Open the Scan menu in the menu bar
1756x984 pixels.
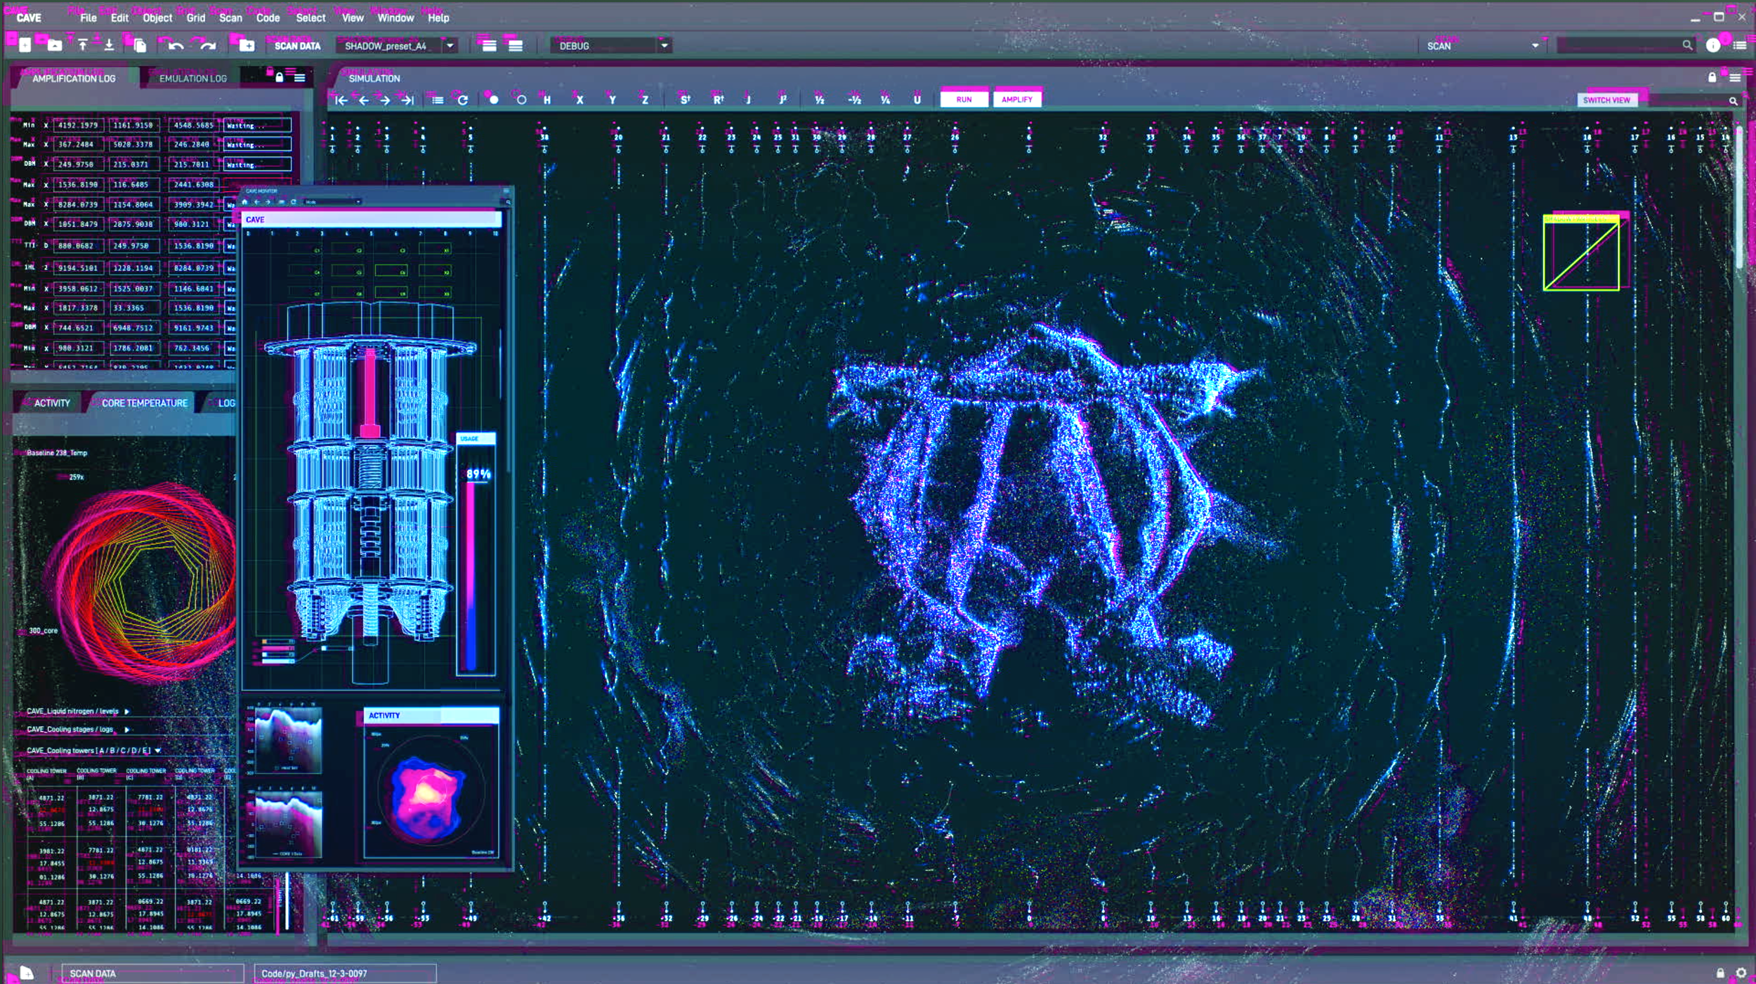pos(232,18)
